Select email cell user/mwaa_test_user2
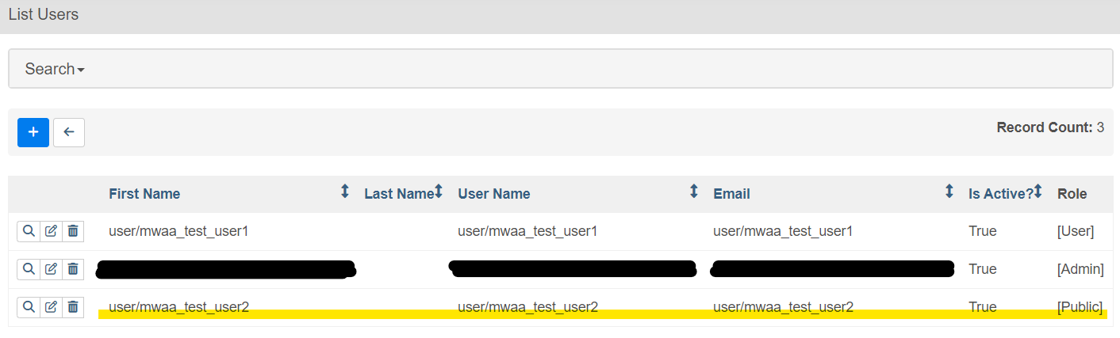Screen dimensions: 1120x338 [783, 307]
